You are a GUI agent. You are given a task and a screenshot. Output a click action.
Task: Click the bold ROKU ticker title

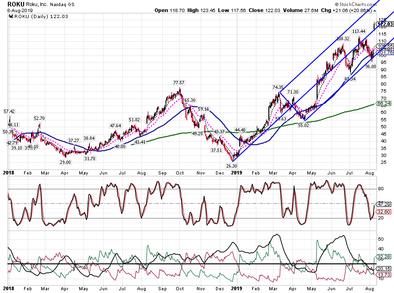(16, 4)
